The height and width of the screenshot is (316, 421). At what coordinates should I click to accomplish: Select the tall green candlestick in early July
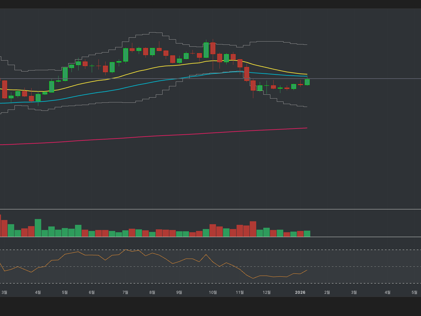pyautogui.click(x=126, y=55)
